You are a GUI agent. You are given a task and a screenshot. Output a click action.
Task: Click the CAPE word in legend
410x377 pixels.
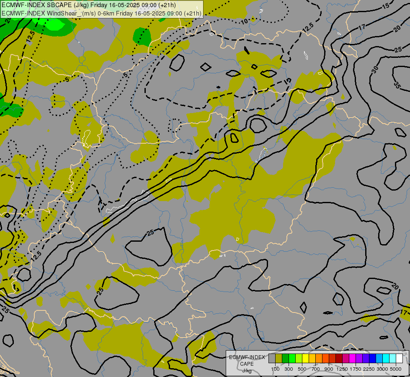(x=247, y=364)
